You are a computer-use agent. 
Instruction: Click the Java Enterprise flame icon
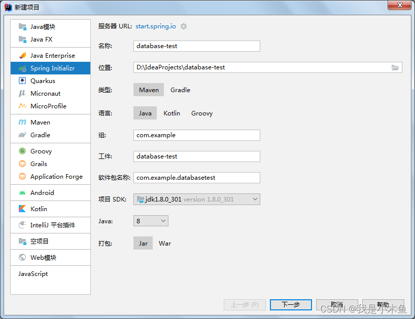22,56
